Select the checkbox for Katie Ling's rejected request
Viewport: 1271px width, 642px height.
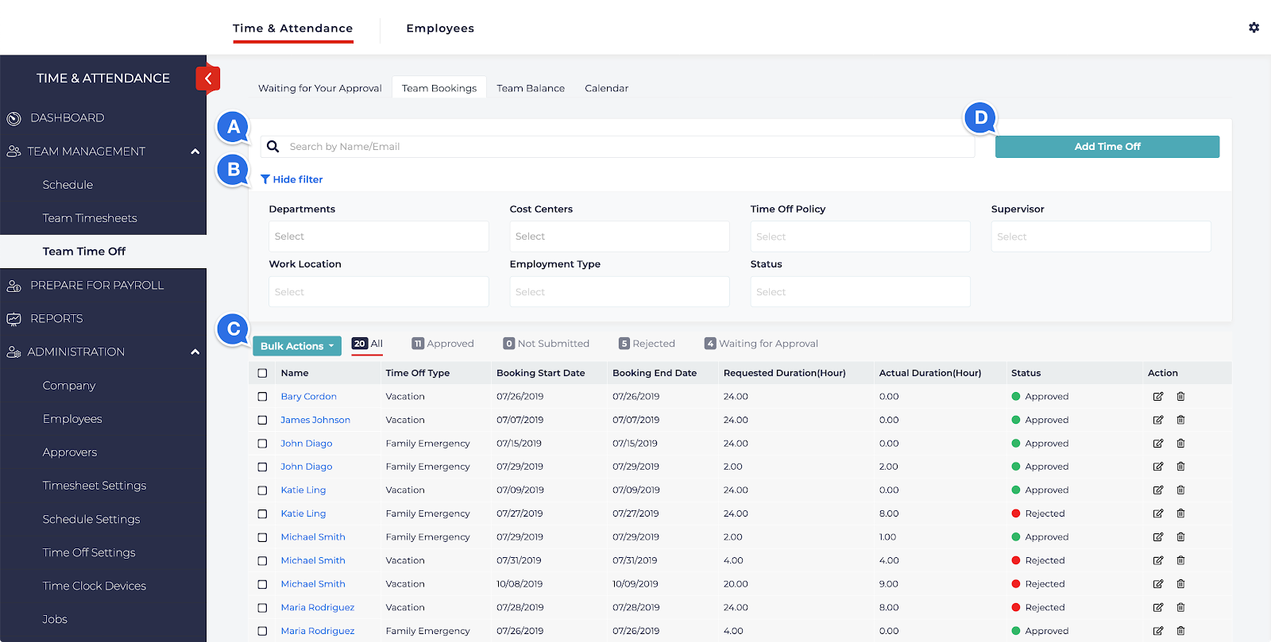pos(262,514)
